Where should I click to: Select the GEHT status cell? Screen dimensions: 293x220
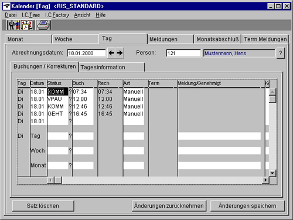click(57, 114)
